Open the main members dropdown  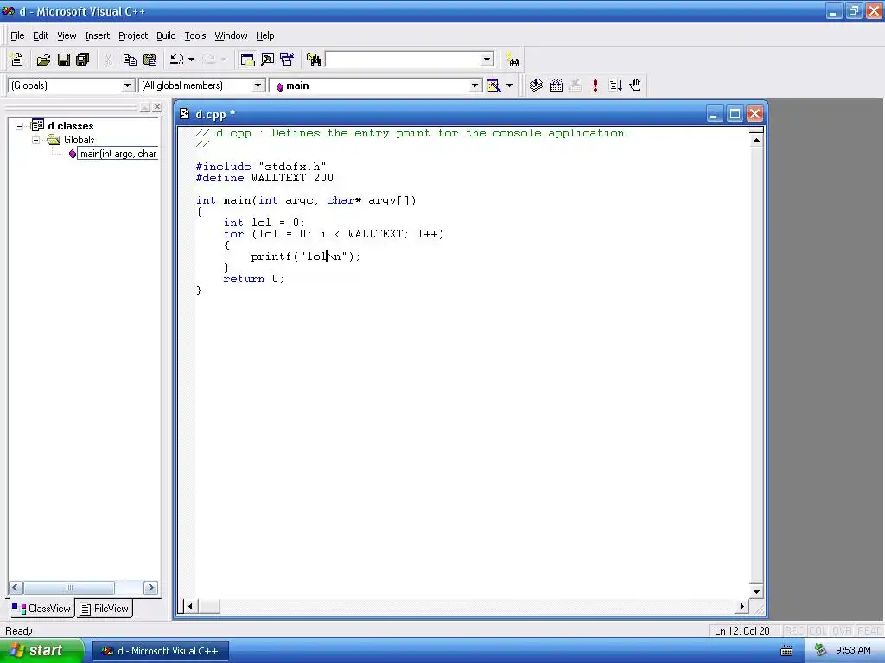(475, 85)
